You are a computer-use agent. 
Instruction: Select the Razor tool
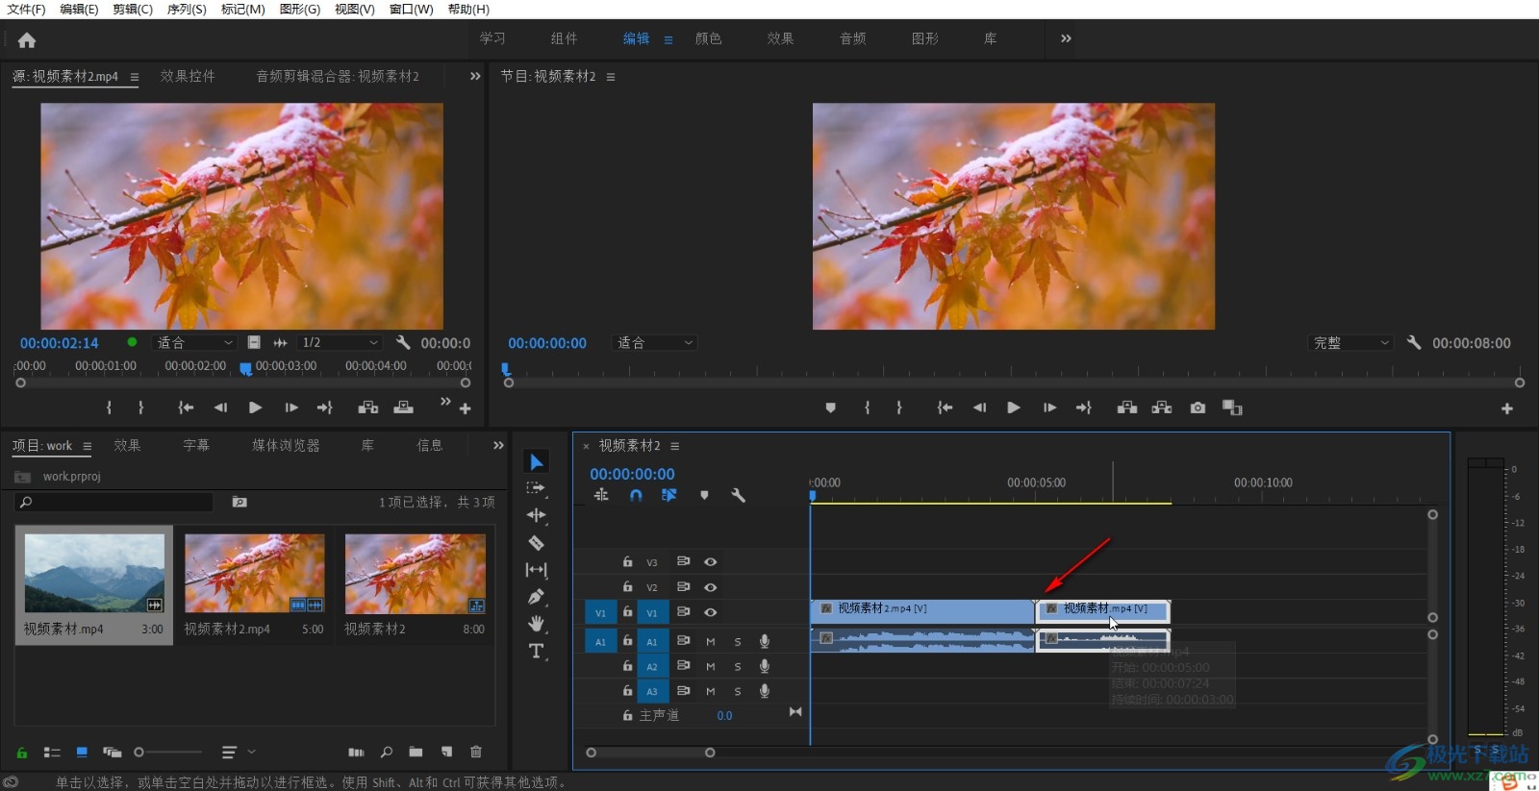(x=536, y=543)
